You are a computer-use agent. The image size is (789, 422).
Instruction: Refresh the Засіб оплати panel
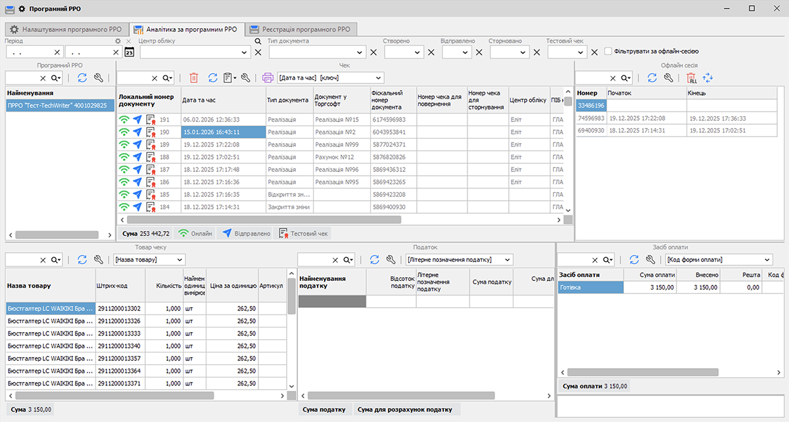click(x=633, y=259)
